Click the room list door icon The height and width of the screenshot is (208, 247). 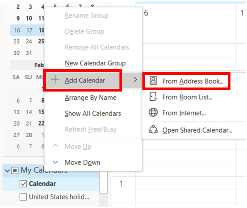[x=154, y=97]
